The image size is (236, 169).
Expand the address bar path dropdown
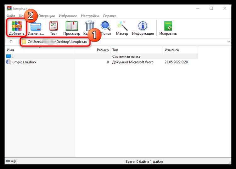tap(229, 42)
